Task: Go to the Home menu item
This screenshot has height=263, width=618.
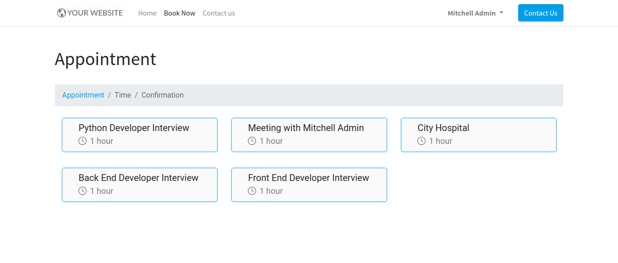Action: pos(147,13)
